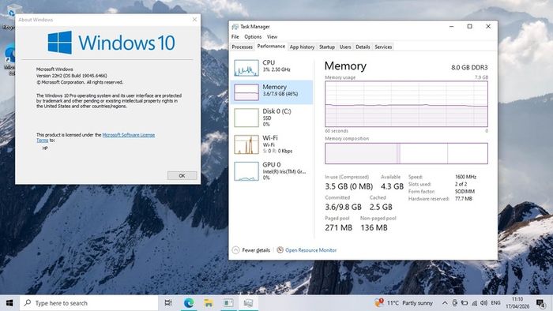Click the Open Resource Monitor icon

[x=280, y=250]
